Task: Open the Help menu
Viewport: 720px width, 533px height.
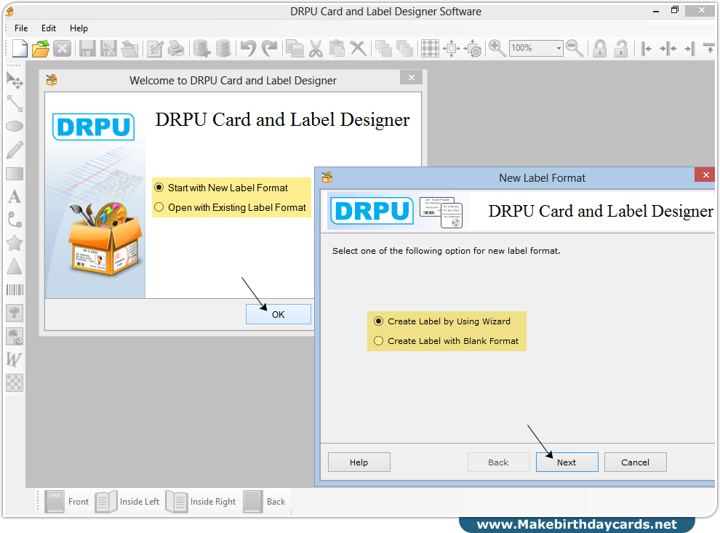Action: click(x=79, y=28)
